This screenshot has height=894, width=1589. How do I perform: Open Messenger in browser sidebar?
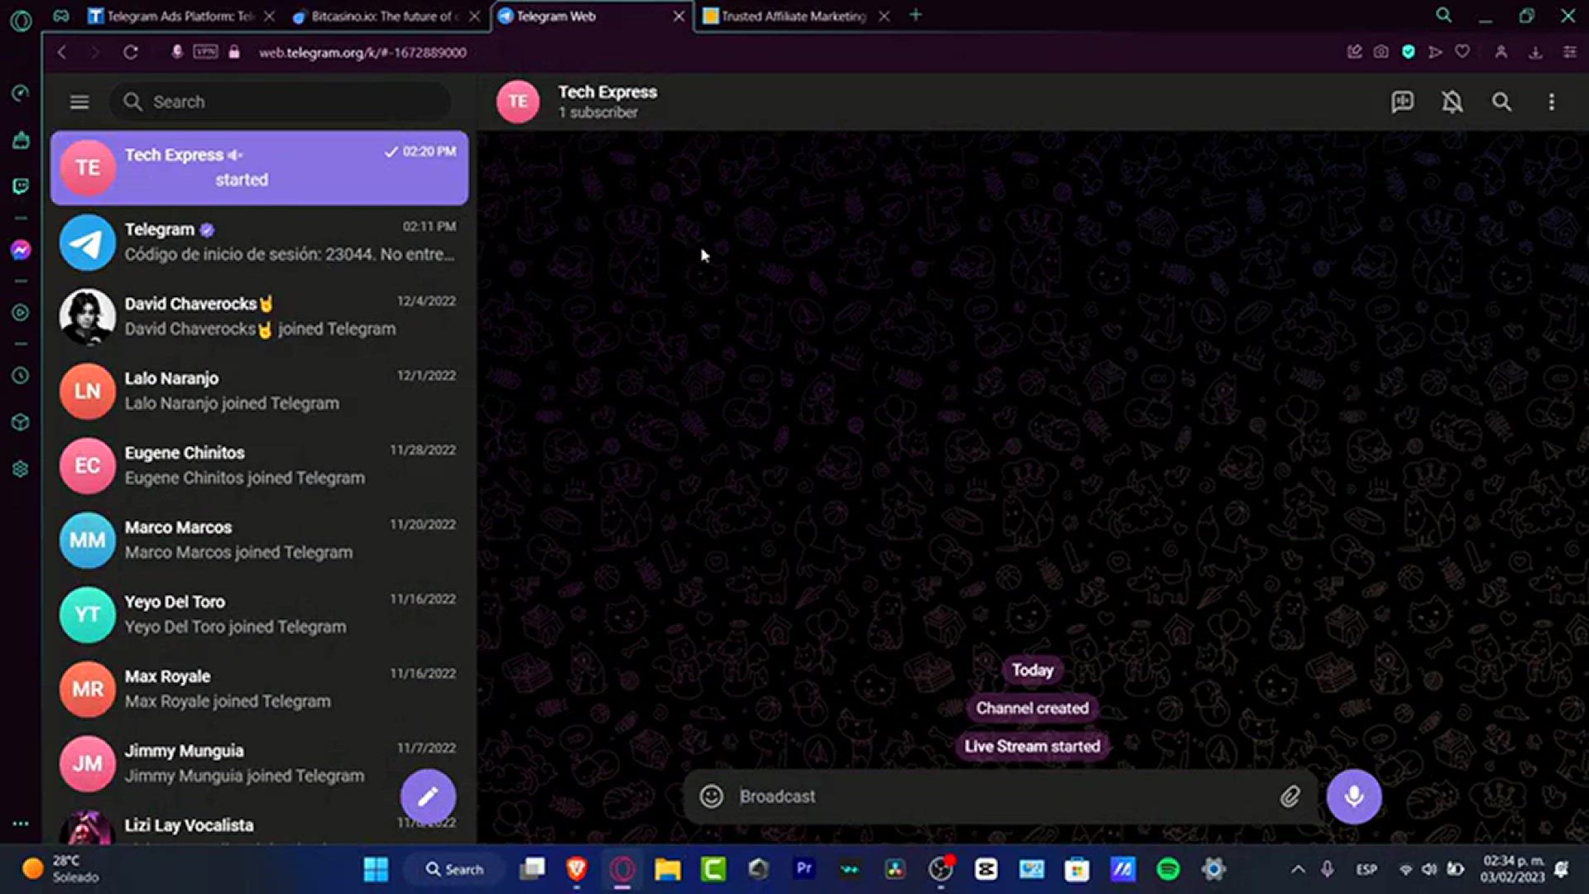coord(21,250)
